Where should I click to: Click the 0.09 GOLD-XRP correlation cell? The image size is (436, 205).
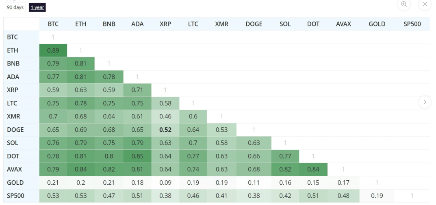click(165, 183)
